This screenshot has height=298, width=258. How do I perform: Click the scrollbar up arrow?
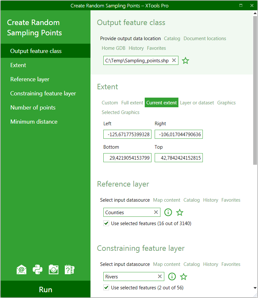coord(255,13)
